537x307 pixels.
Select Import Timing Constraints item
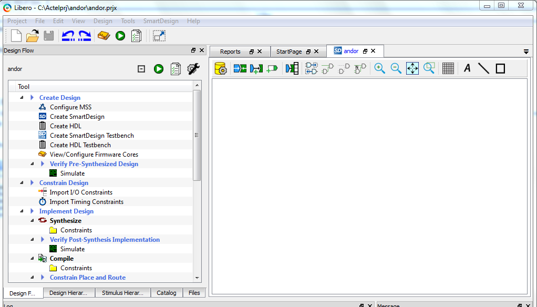pos(86,202)
